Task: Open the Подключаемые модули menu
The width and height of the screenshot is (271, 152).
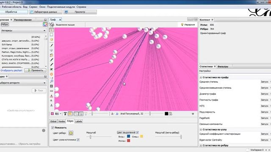Action: point(61,7)
